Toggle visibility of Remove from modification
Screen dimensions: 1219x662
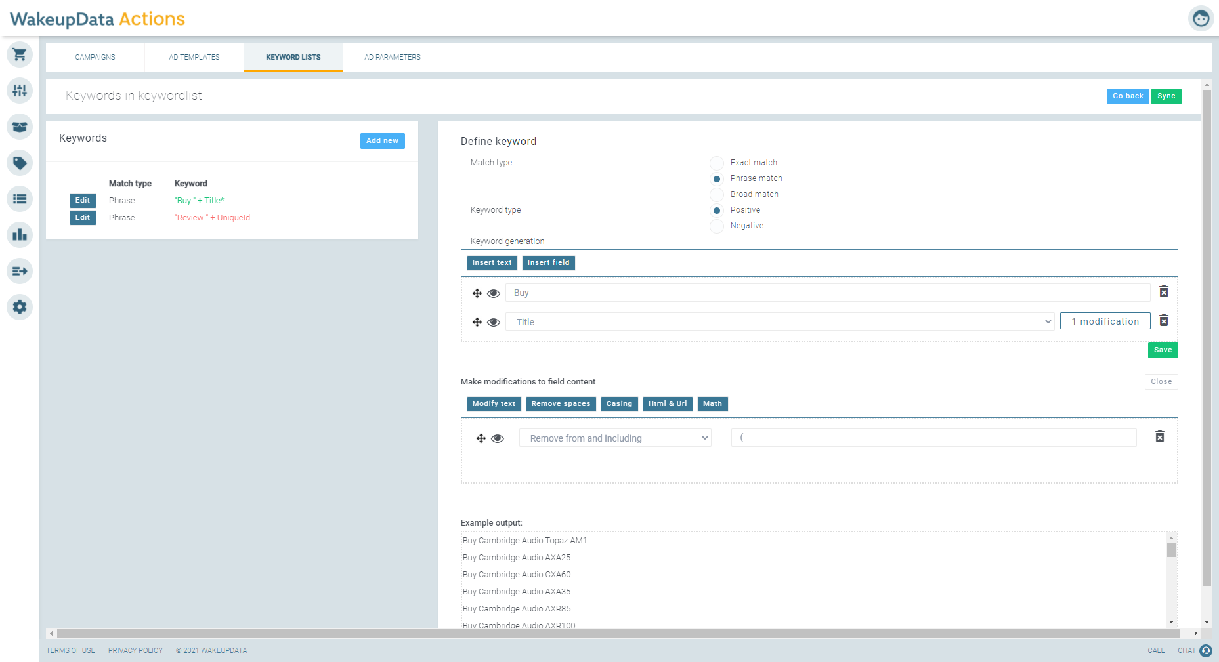498,438
